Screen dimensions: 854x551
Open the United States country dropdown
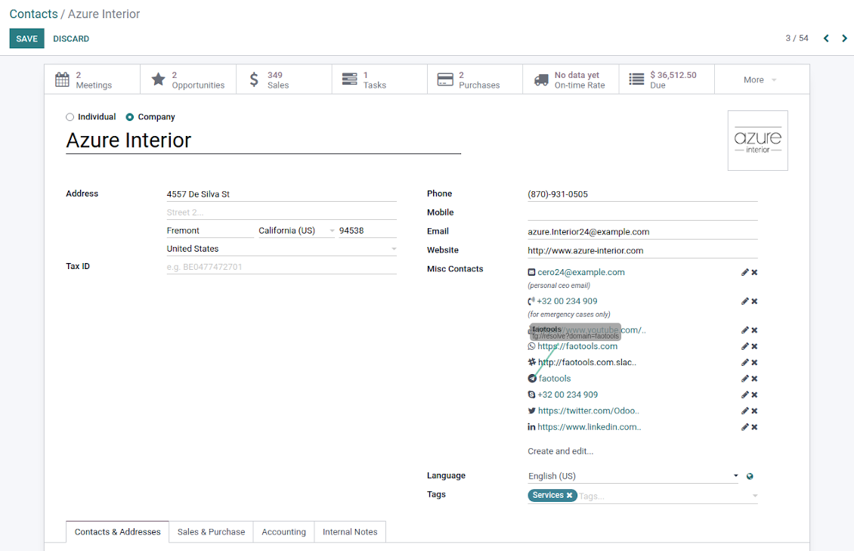[394, 249]
